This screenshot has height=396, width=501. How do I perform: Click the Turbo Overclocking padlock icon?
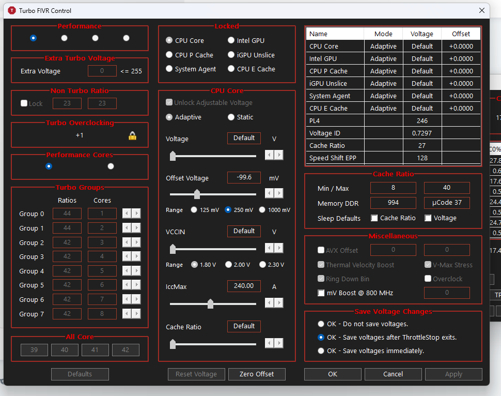coord(132,135)
